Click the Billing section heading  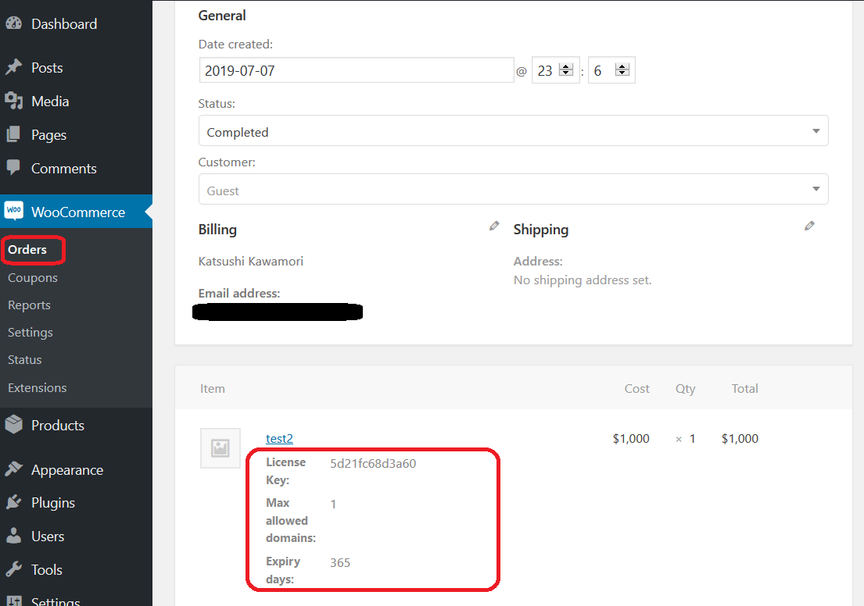click(217, 230)
